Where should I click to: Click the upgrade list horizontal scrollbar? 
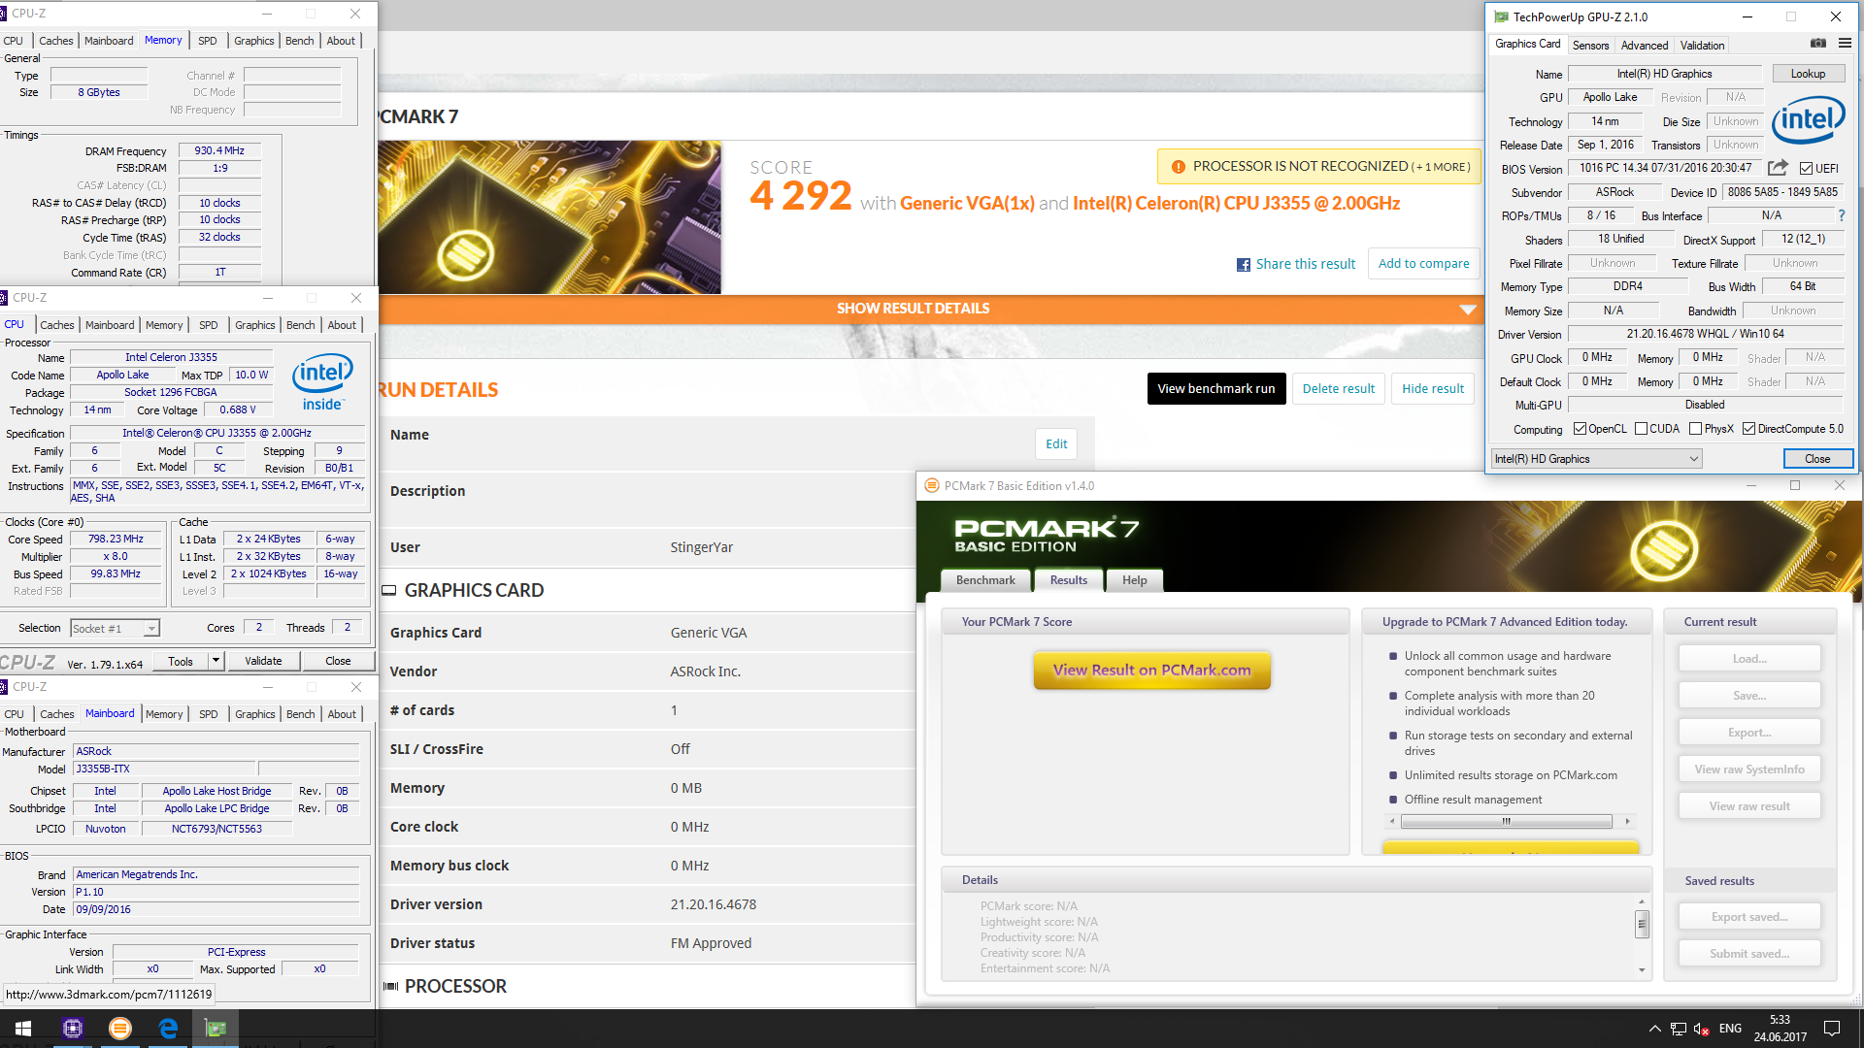pos(1507,821)
